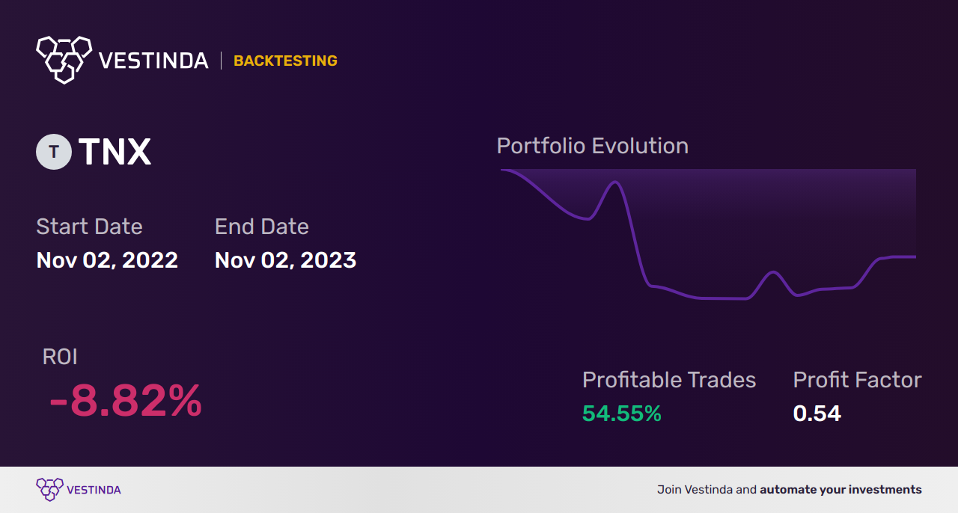Open the BACKTESTING section label
Viewport: 958px width, 513px height.
[285, 61]
